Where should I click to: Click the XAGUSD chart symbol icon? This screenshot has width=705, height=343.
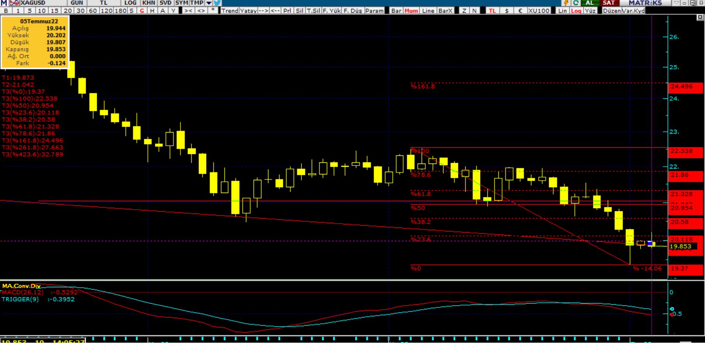14,3
